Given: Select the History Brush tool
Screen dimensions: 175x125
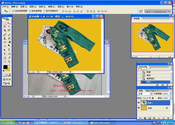Looking at the screenshot, I should 9,38.
